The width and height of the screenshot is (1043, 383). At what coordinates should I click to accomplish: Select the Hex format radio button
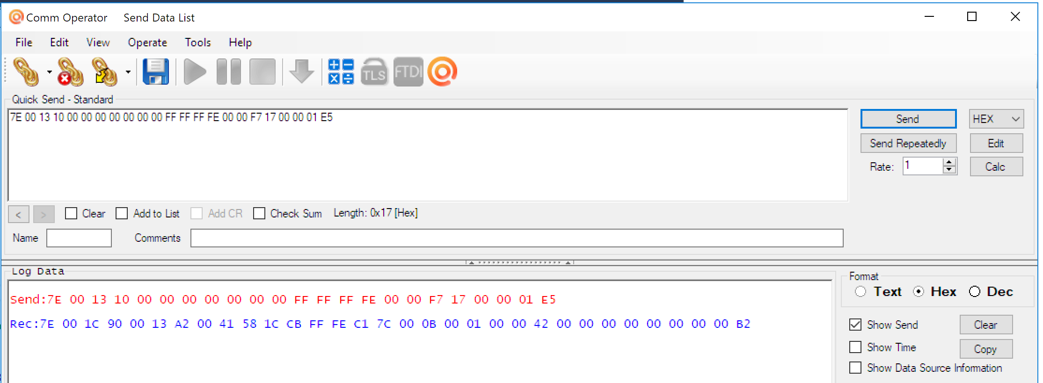coord(919,291)
